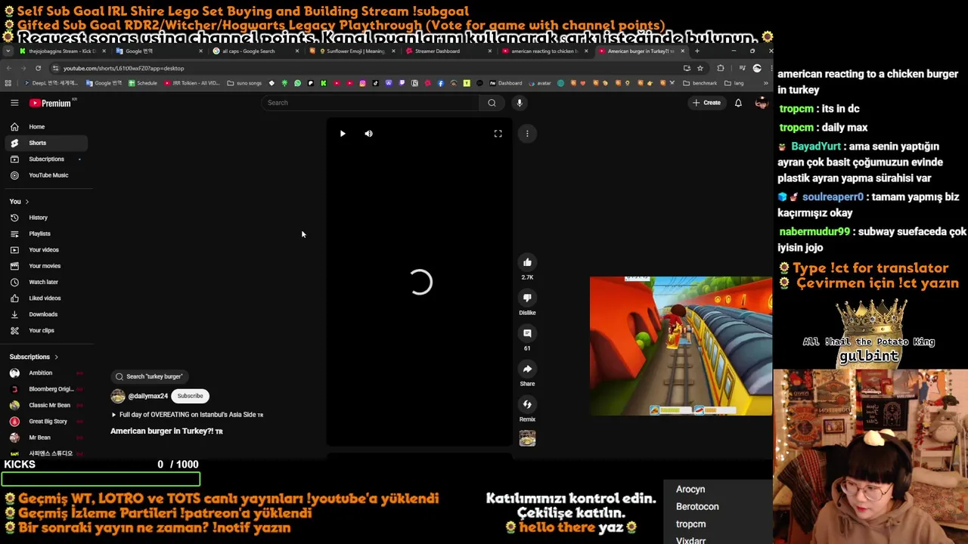This screenshot has height=544, width=968.
Task: Open the Bloomberg Originals channel subscription
Action: click(45, 389)
